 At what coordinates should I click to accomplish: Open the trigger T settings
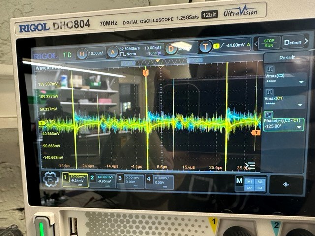(x=206, y=45)
